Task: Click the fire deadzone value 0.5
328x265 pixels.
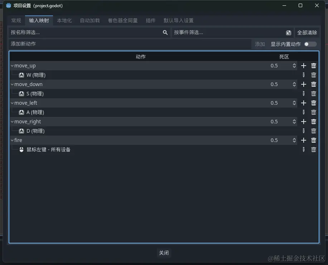Action: point(274,140)
